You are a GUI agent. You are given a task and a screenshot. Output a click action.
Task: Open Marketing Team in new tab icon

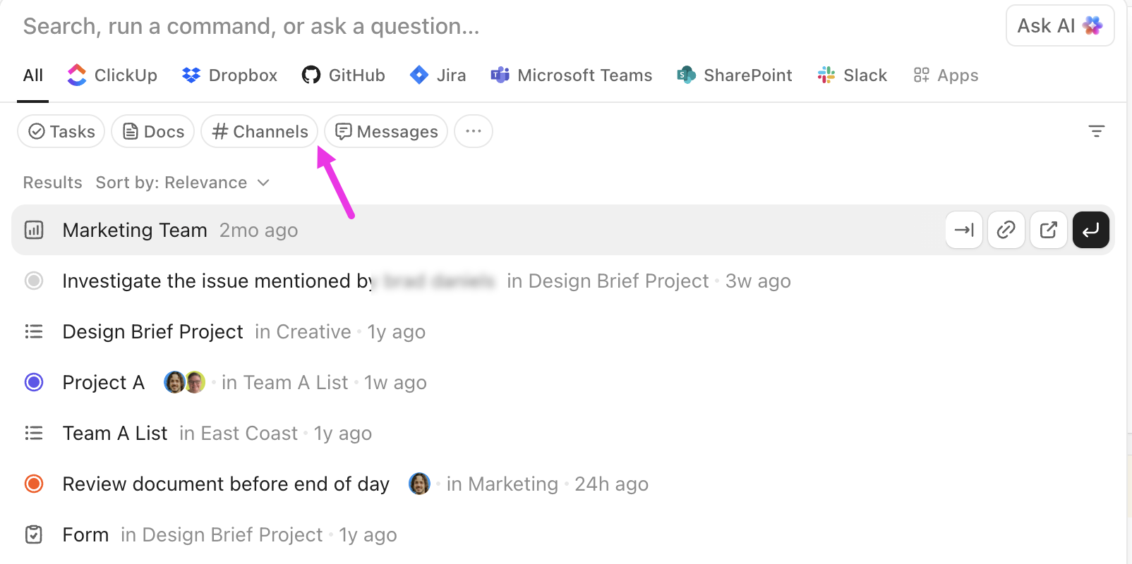(x=1048, y=230)
